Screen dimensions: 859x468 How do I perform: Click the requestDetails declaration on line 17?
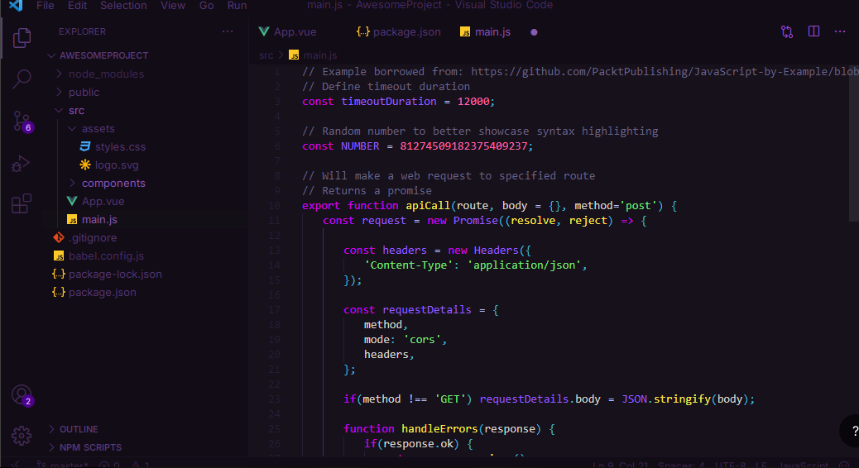pyautogui.click(x=426, y=310)
